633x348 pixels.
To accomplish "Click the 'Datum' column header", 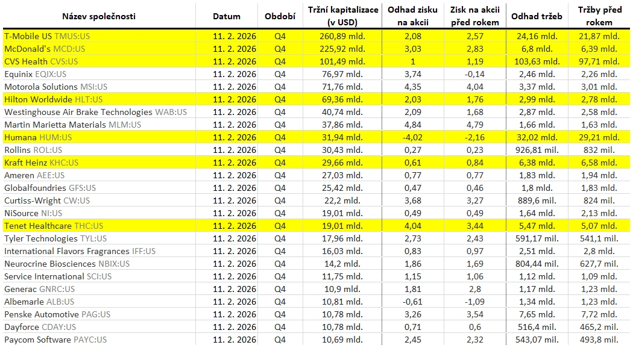I will [x=227, y=16].
